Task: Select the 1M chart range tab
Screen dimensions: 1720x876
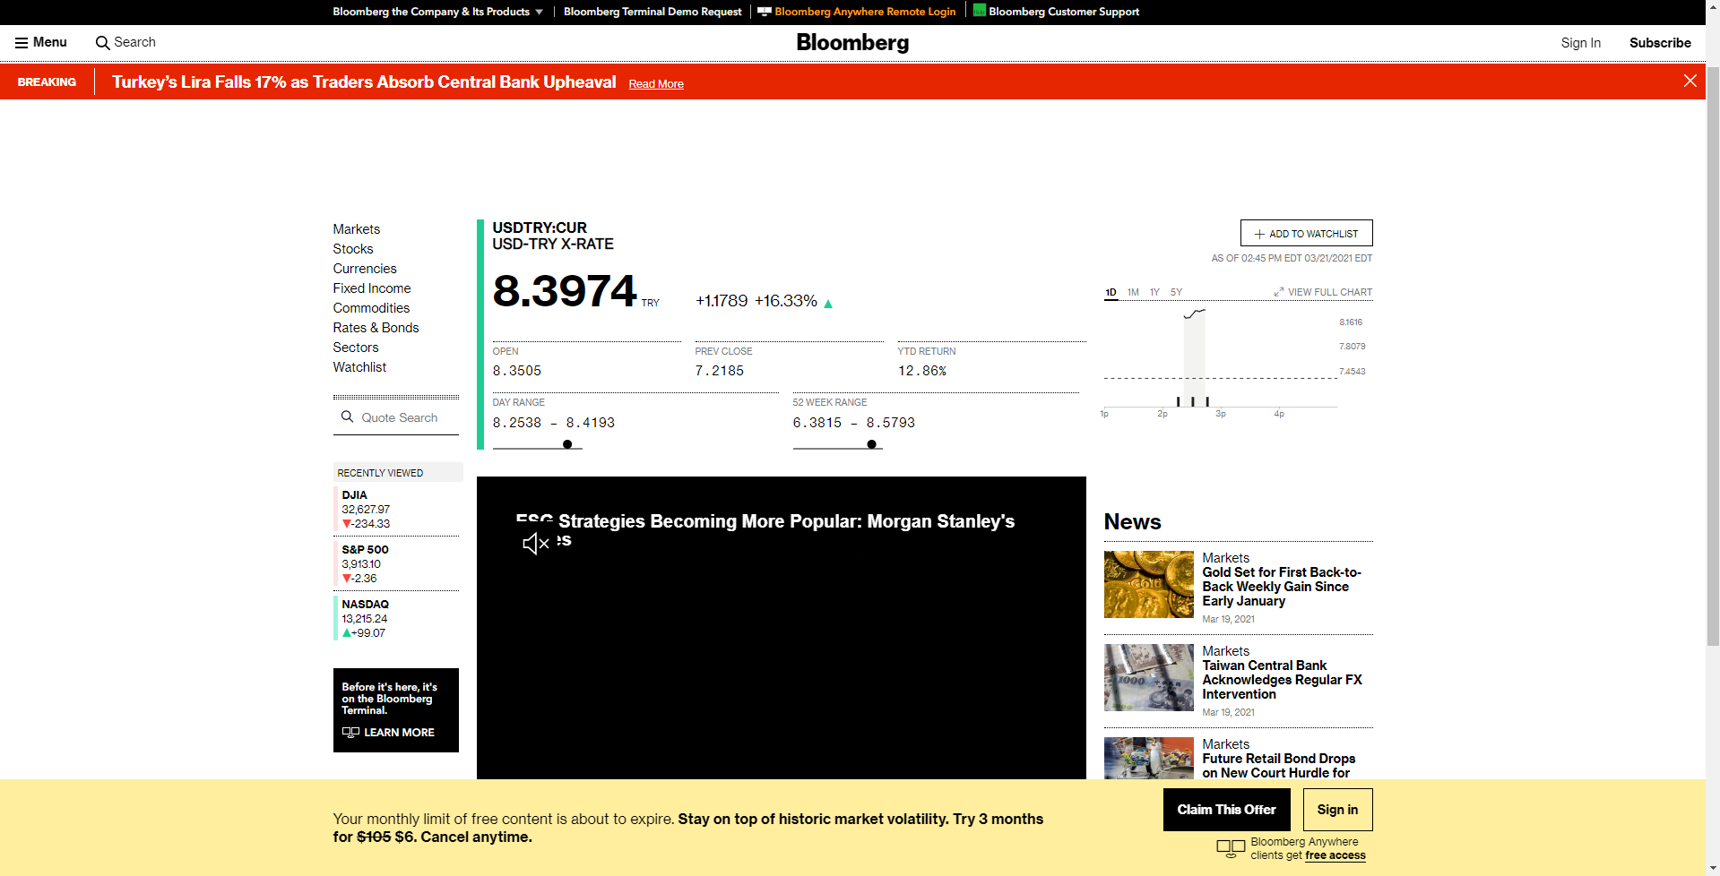Action: point(1133,292)
